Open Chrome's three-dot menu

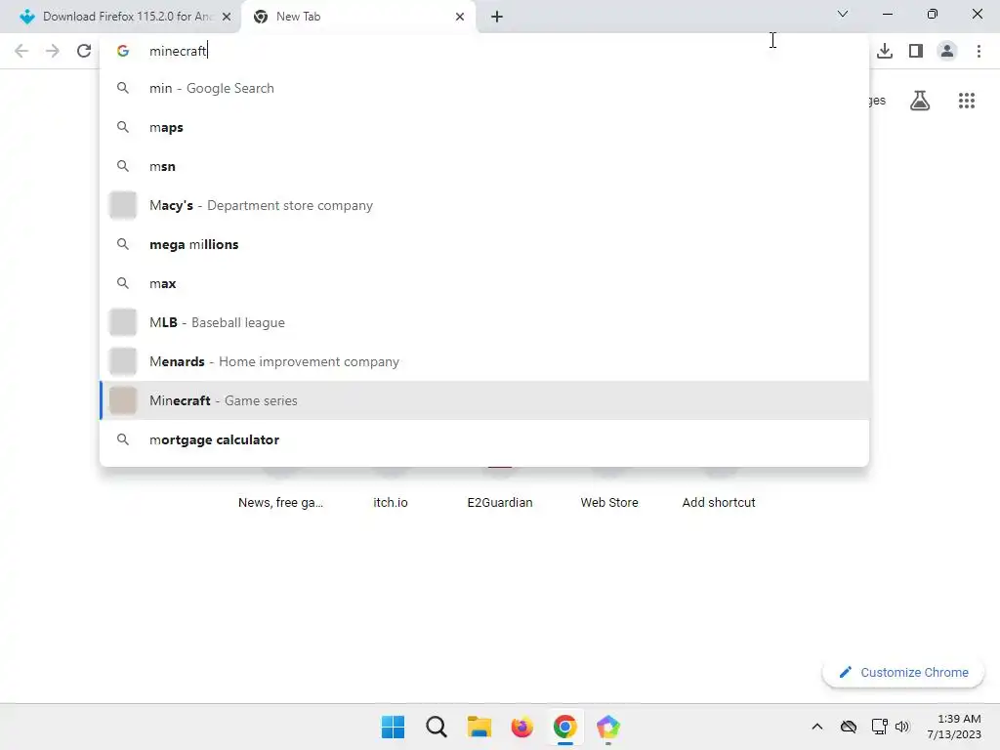[979, 51]
